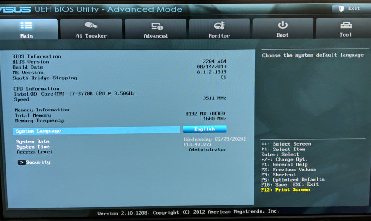Select the System Date label
The width and height of the screenshot is (371, 221).
point(32,142)
